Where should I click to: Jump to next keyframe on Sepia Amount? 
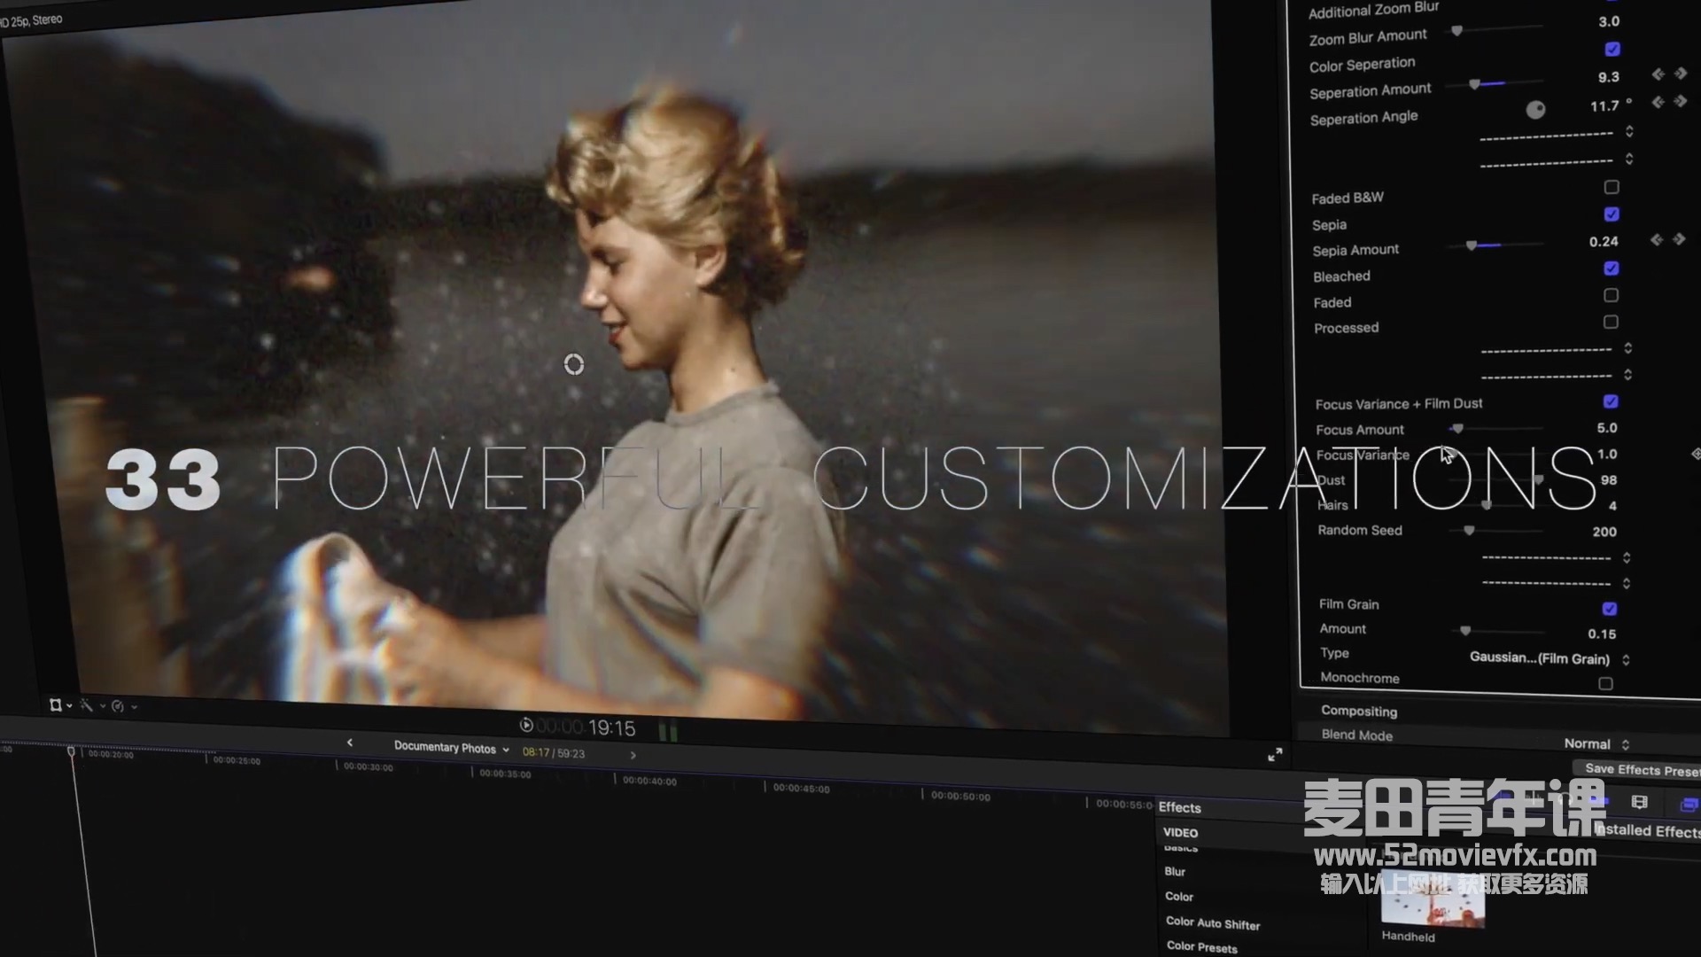(1679, 239)
